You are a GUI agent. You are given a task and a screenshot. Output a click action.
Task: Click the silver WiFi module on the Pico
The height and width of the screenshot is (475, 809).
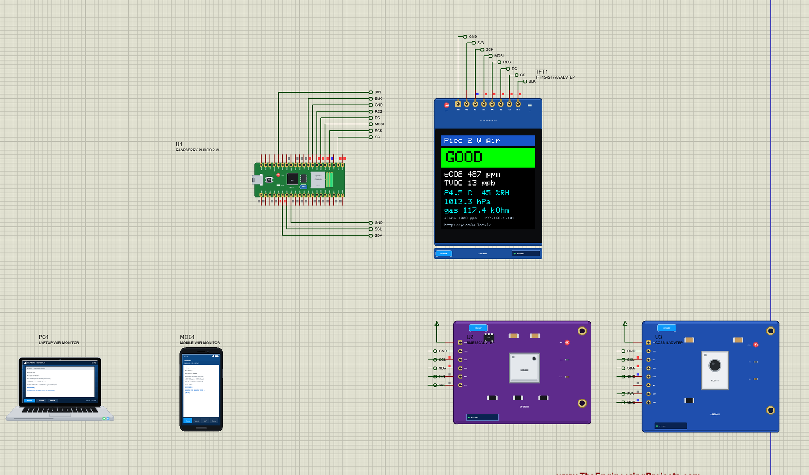click(x=318, y=180)
